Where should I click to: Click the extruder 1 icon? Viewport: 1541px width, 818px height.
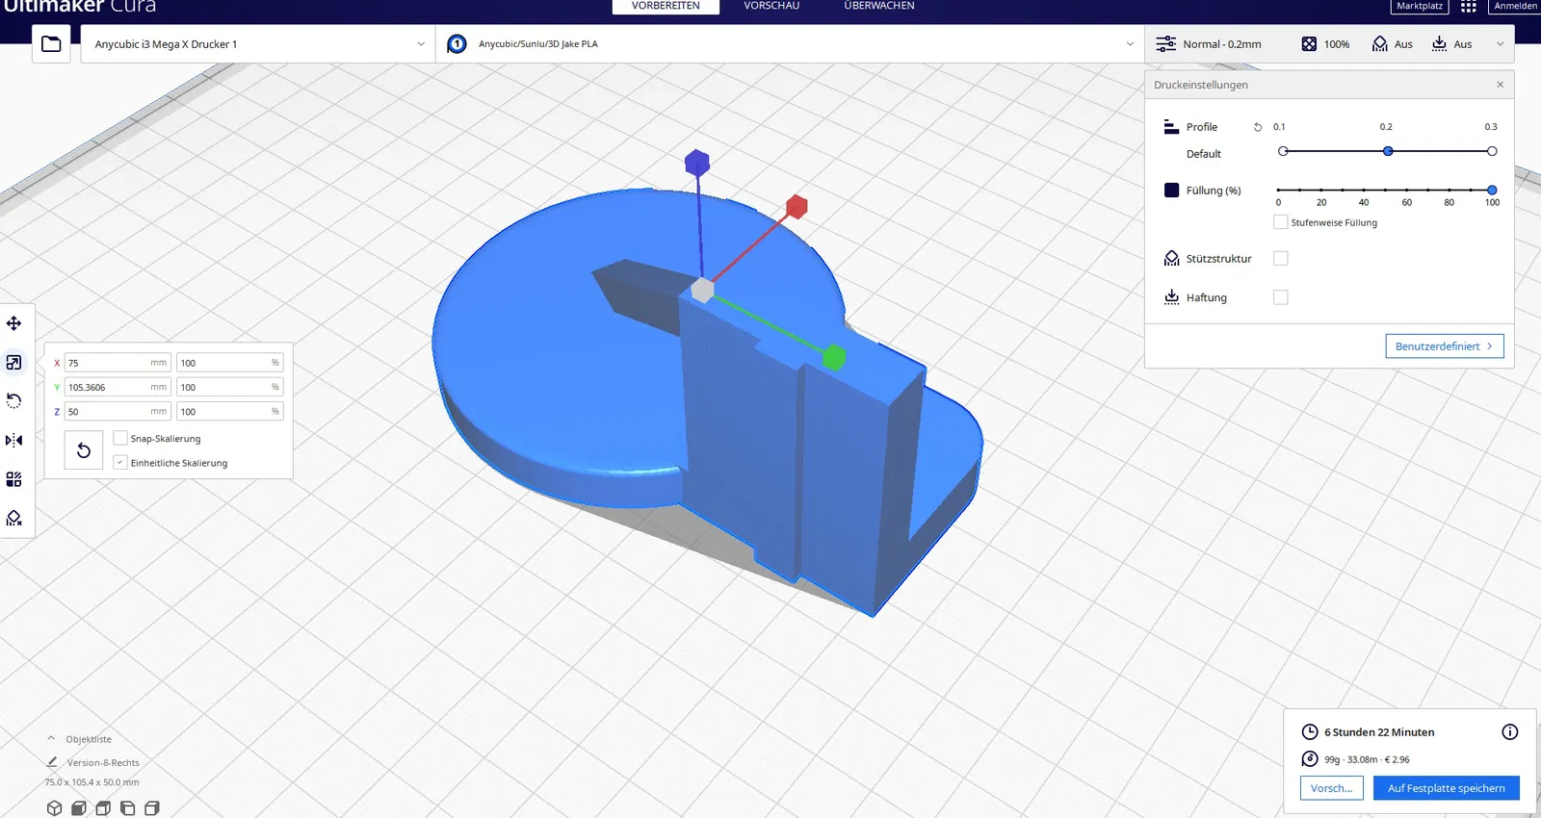457,44
